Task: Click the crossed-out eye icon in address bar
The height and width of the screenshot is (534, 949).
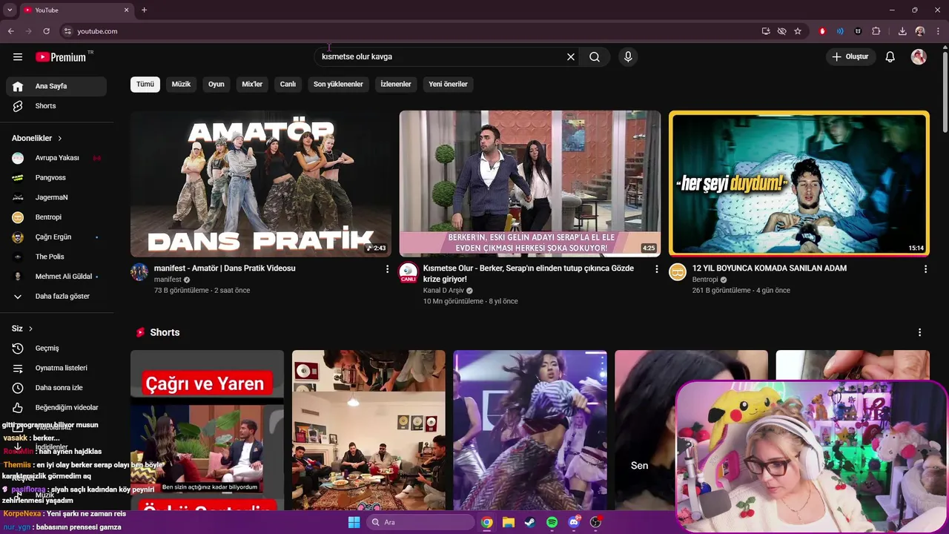Action: 781,31
